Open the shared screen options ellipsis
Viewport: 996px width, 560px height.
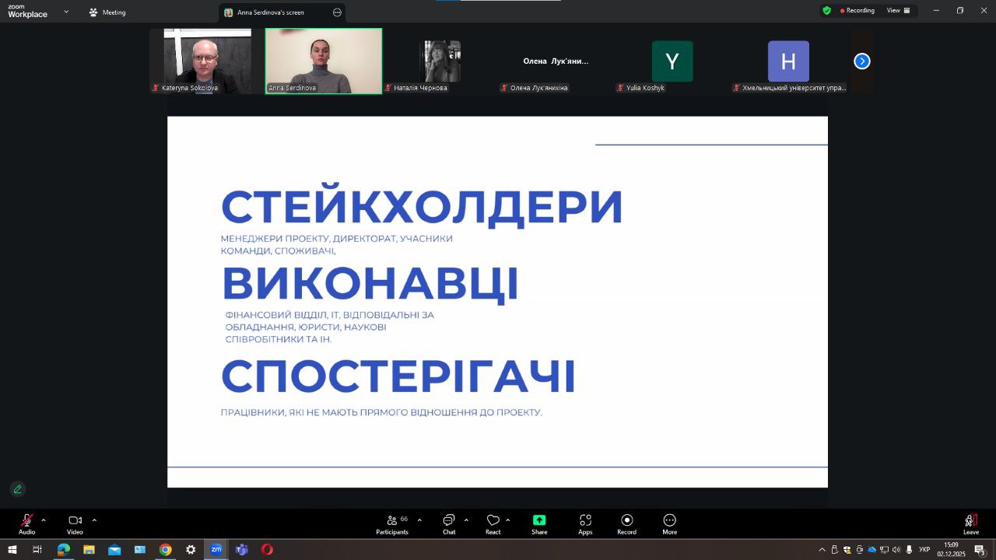tap(337, 12)
